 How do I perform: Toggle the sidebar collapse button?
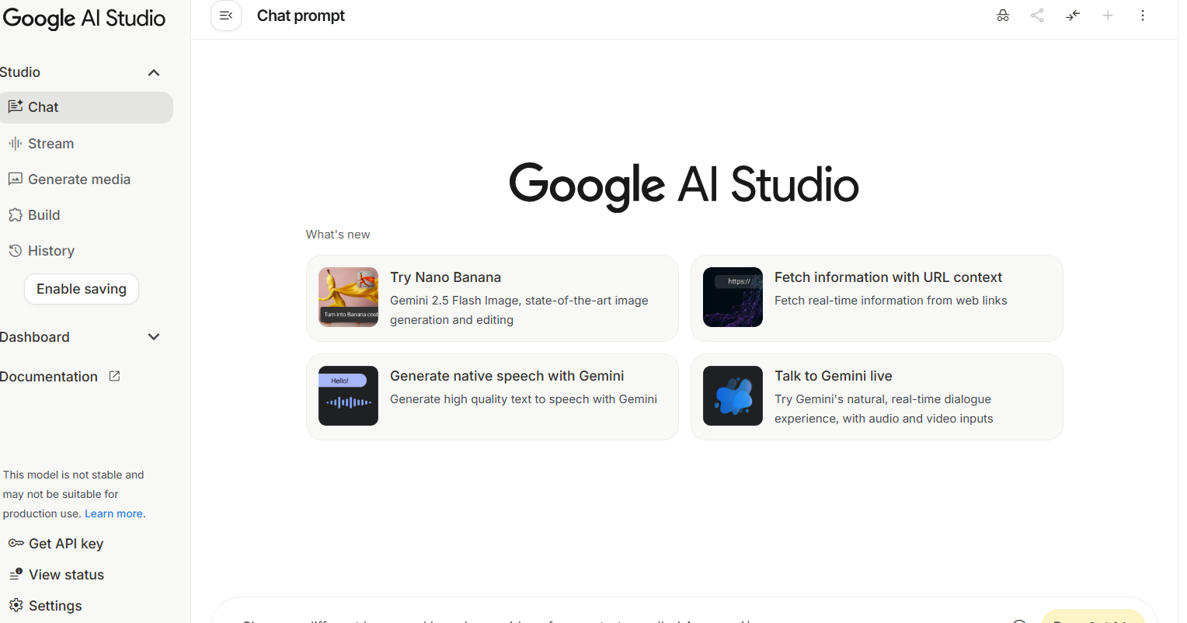tap(226, 16)
